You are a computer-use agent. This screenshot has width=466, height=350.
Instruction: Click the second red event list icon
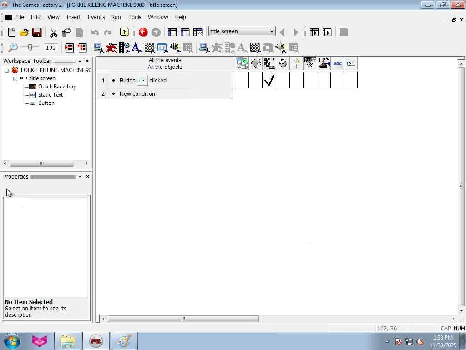[82, 47]
